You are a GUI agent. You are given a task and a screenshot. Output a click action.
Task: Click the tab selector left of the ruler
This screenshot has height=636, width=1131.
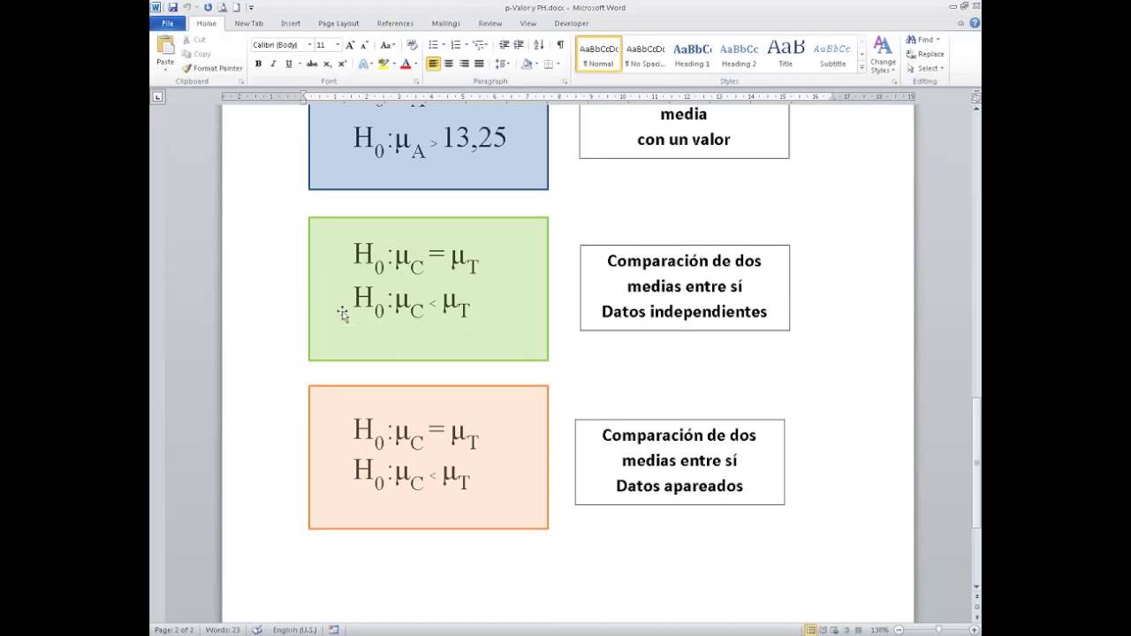157,96
